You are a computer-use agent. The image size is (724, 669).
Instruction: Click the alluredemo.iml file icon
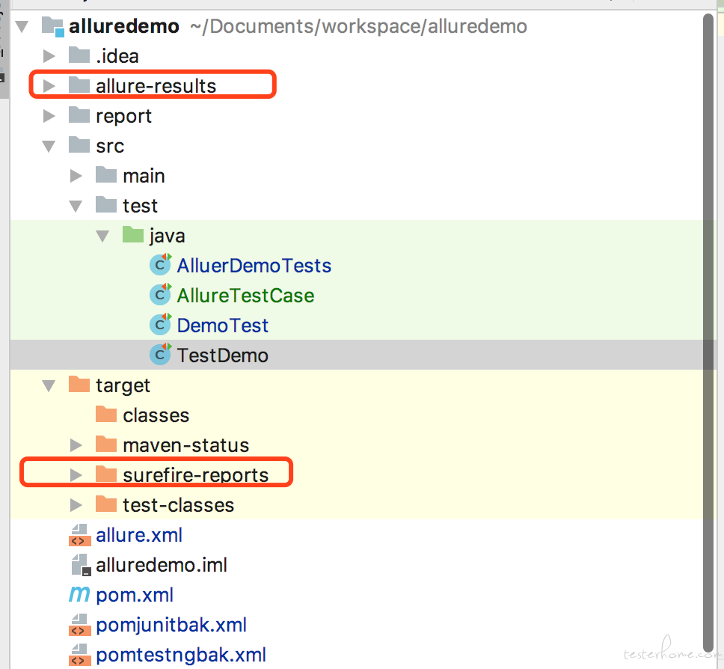(82, 564)
